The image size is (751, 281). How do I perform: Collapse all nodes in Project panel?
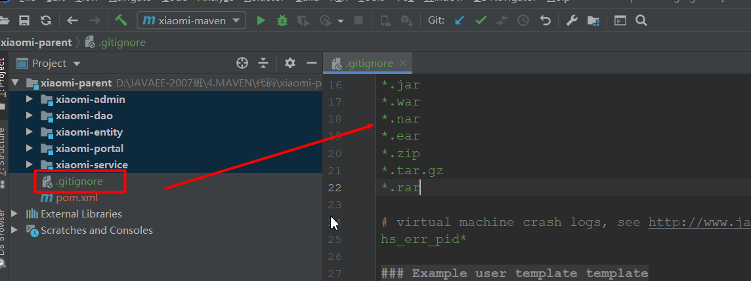(x=263, y=63)
